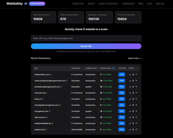
Task: Open the Leaderboard page
Action: point(128,4)
